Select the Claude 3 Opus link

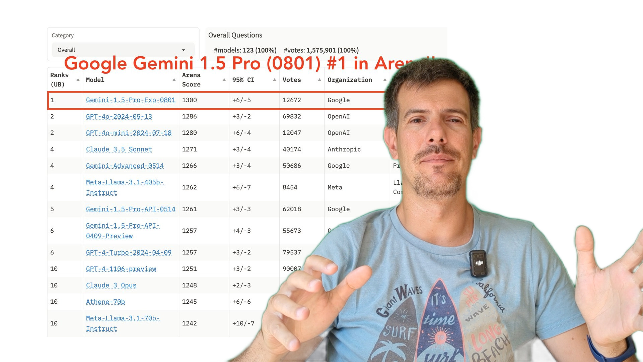tap(111, 285)
